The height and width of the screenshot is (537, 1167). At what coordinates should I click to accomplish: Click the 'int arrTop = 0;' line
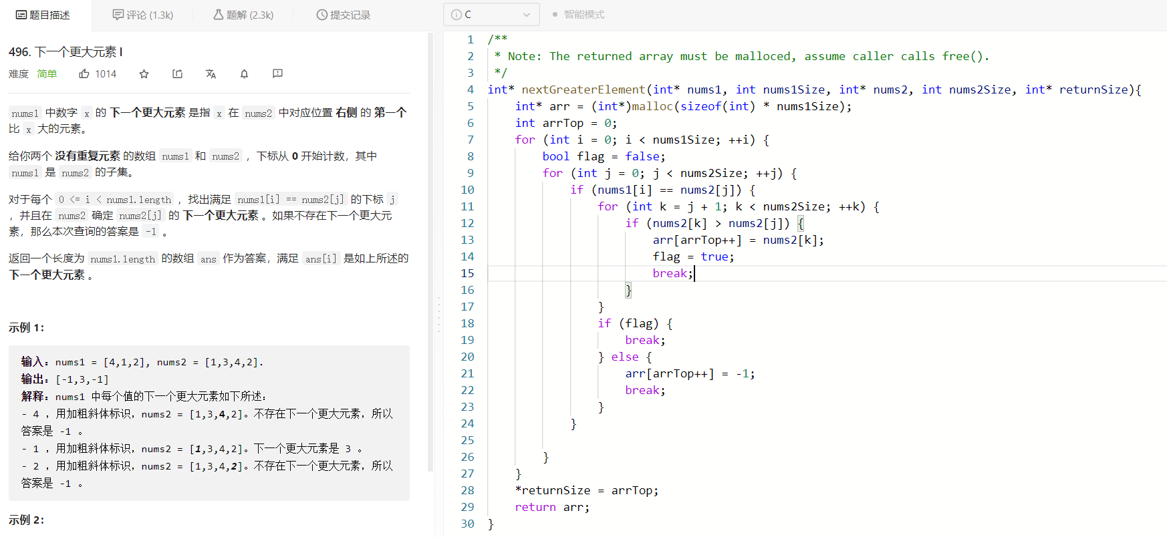click(x=566, y=123)
